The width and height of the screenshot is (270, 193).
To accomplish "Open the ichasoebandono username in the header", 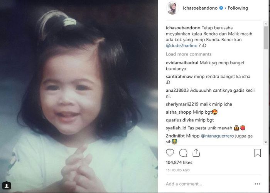I will pos(200,8).
